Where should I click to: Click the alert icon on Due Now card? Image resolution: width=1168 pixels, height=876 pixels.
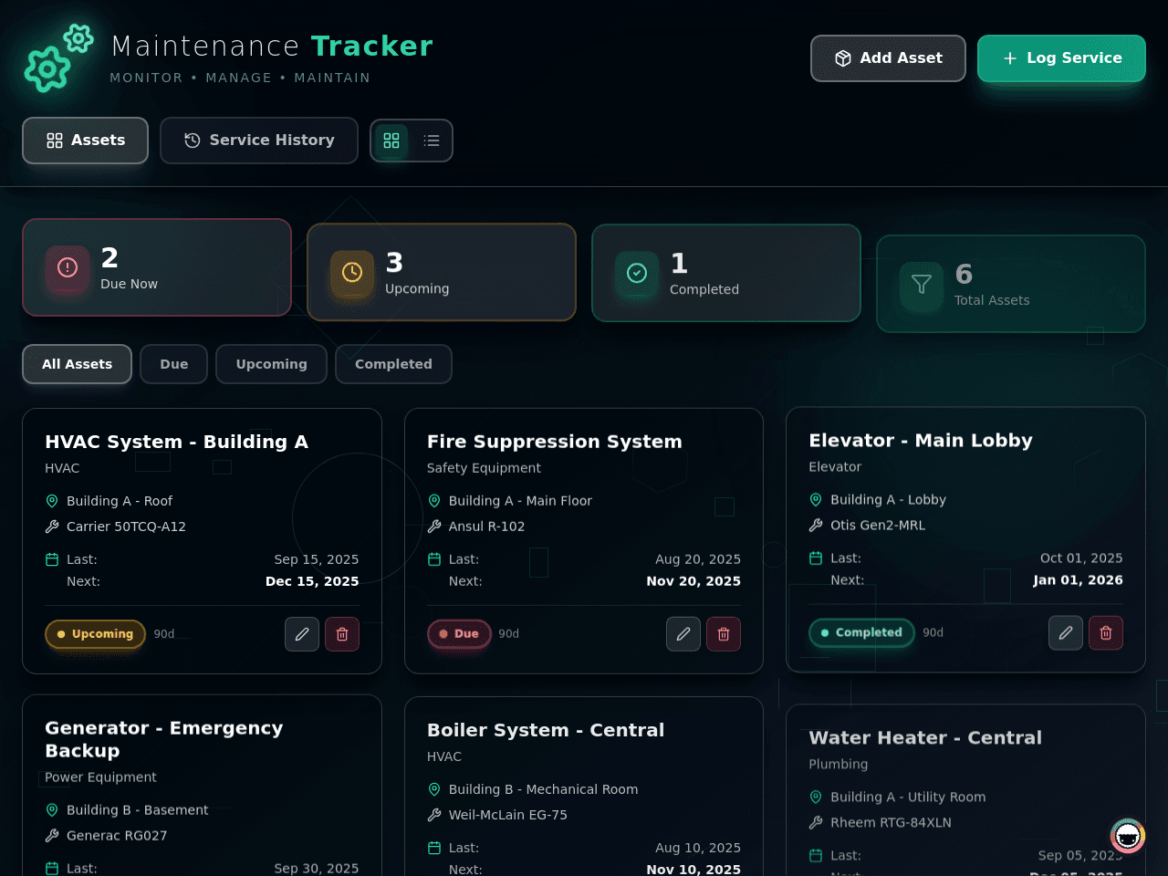(68, 267)
